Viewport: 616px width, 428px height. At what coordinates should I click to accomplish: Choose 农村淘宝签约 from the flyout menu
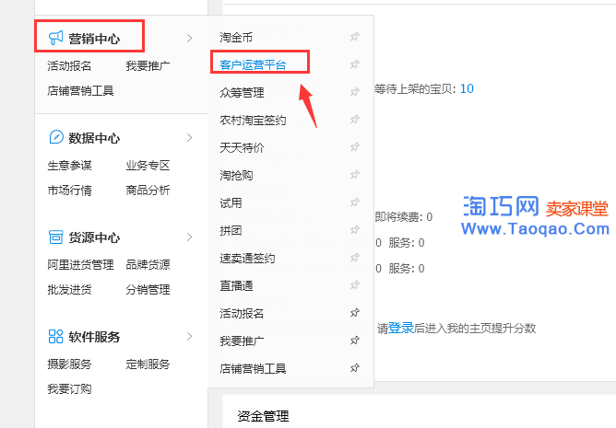[x=253, y=120]
